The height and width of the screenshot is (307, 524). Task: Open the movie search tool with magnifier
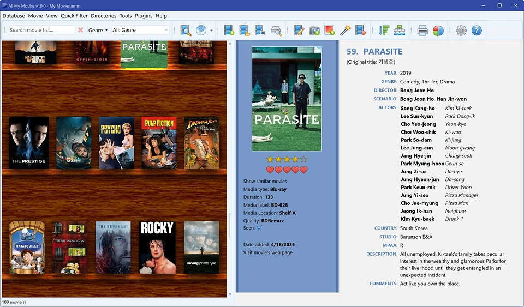[x=186, y=31]
